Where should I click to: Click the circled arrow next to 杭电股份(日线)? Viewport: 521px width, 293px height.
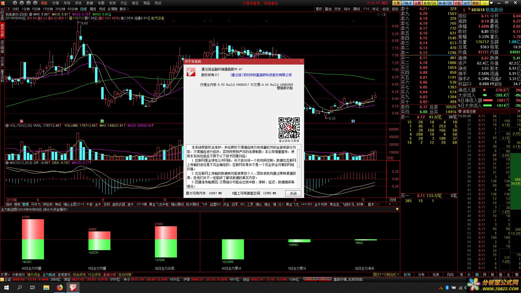coord(30,14)
